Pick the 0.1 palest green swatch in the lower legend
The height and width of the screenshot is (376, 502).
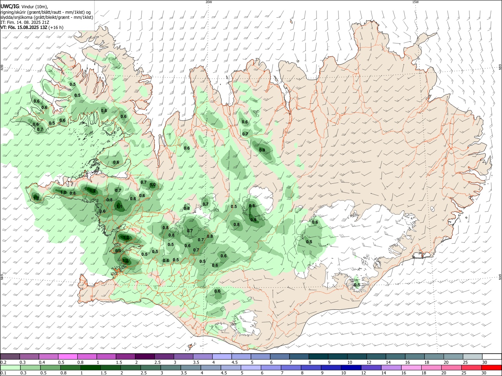(x=10, y=367)
